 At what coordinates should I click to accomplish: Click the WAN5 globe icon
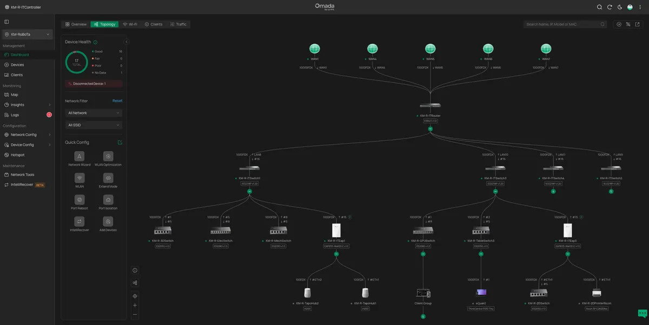point(430,49)
